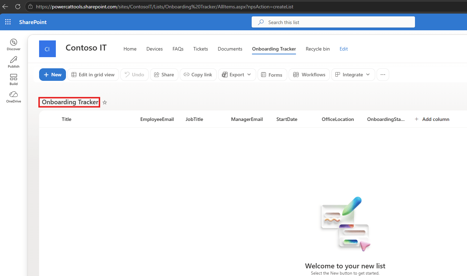Click the SharePoint brand link in the header
The image size is (467, 276).
[33, 22]
